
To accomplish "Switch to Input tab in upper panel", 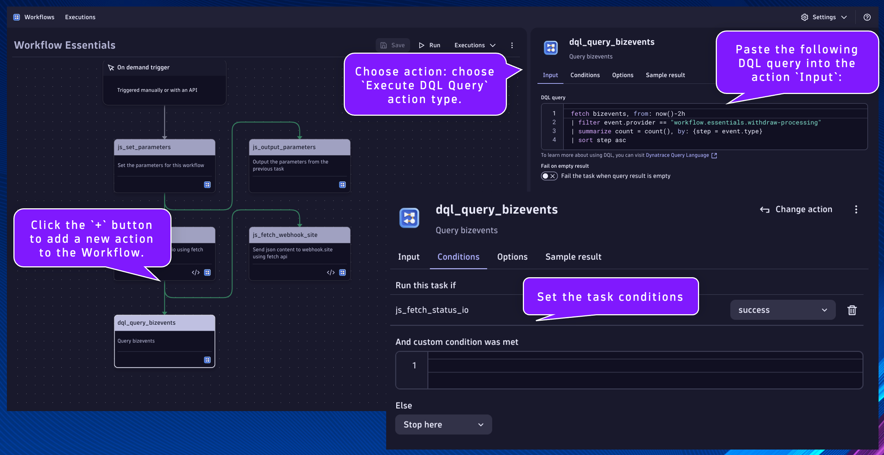I will coord(550,75).
